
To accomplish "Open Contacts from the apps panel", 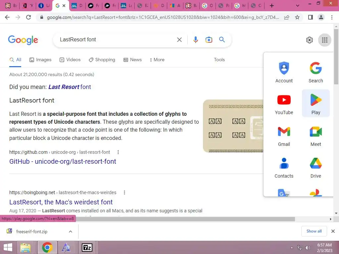I will [284, 168].
